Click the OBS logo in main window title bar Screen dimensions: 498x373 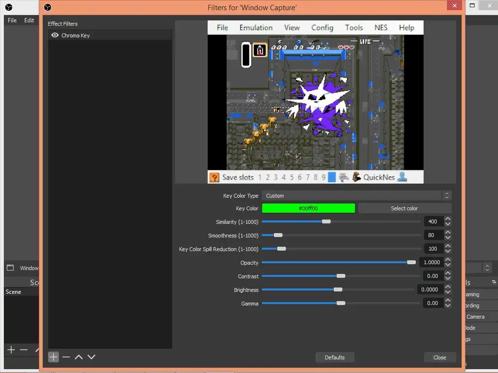pyautogui.click(x=9, y=7)
